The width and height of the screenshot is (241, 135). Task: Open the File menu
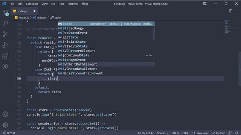pyautogui.click(x=12, y=4)
